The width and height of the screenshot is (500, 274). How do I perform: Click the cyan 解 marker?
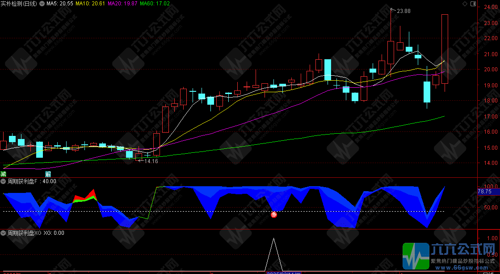click(x=48, y=174)
